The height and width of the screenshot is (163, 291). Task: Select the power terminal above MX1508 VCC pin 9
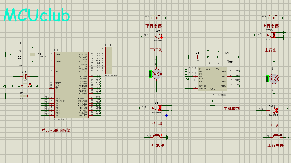click(x=208, y=51)
